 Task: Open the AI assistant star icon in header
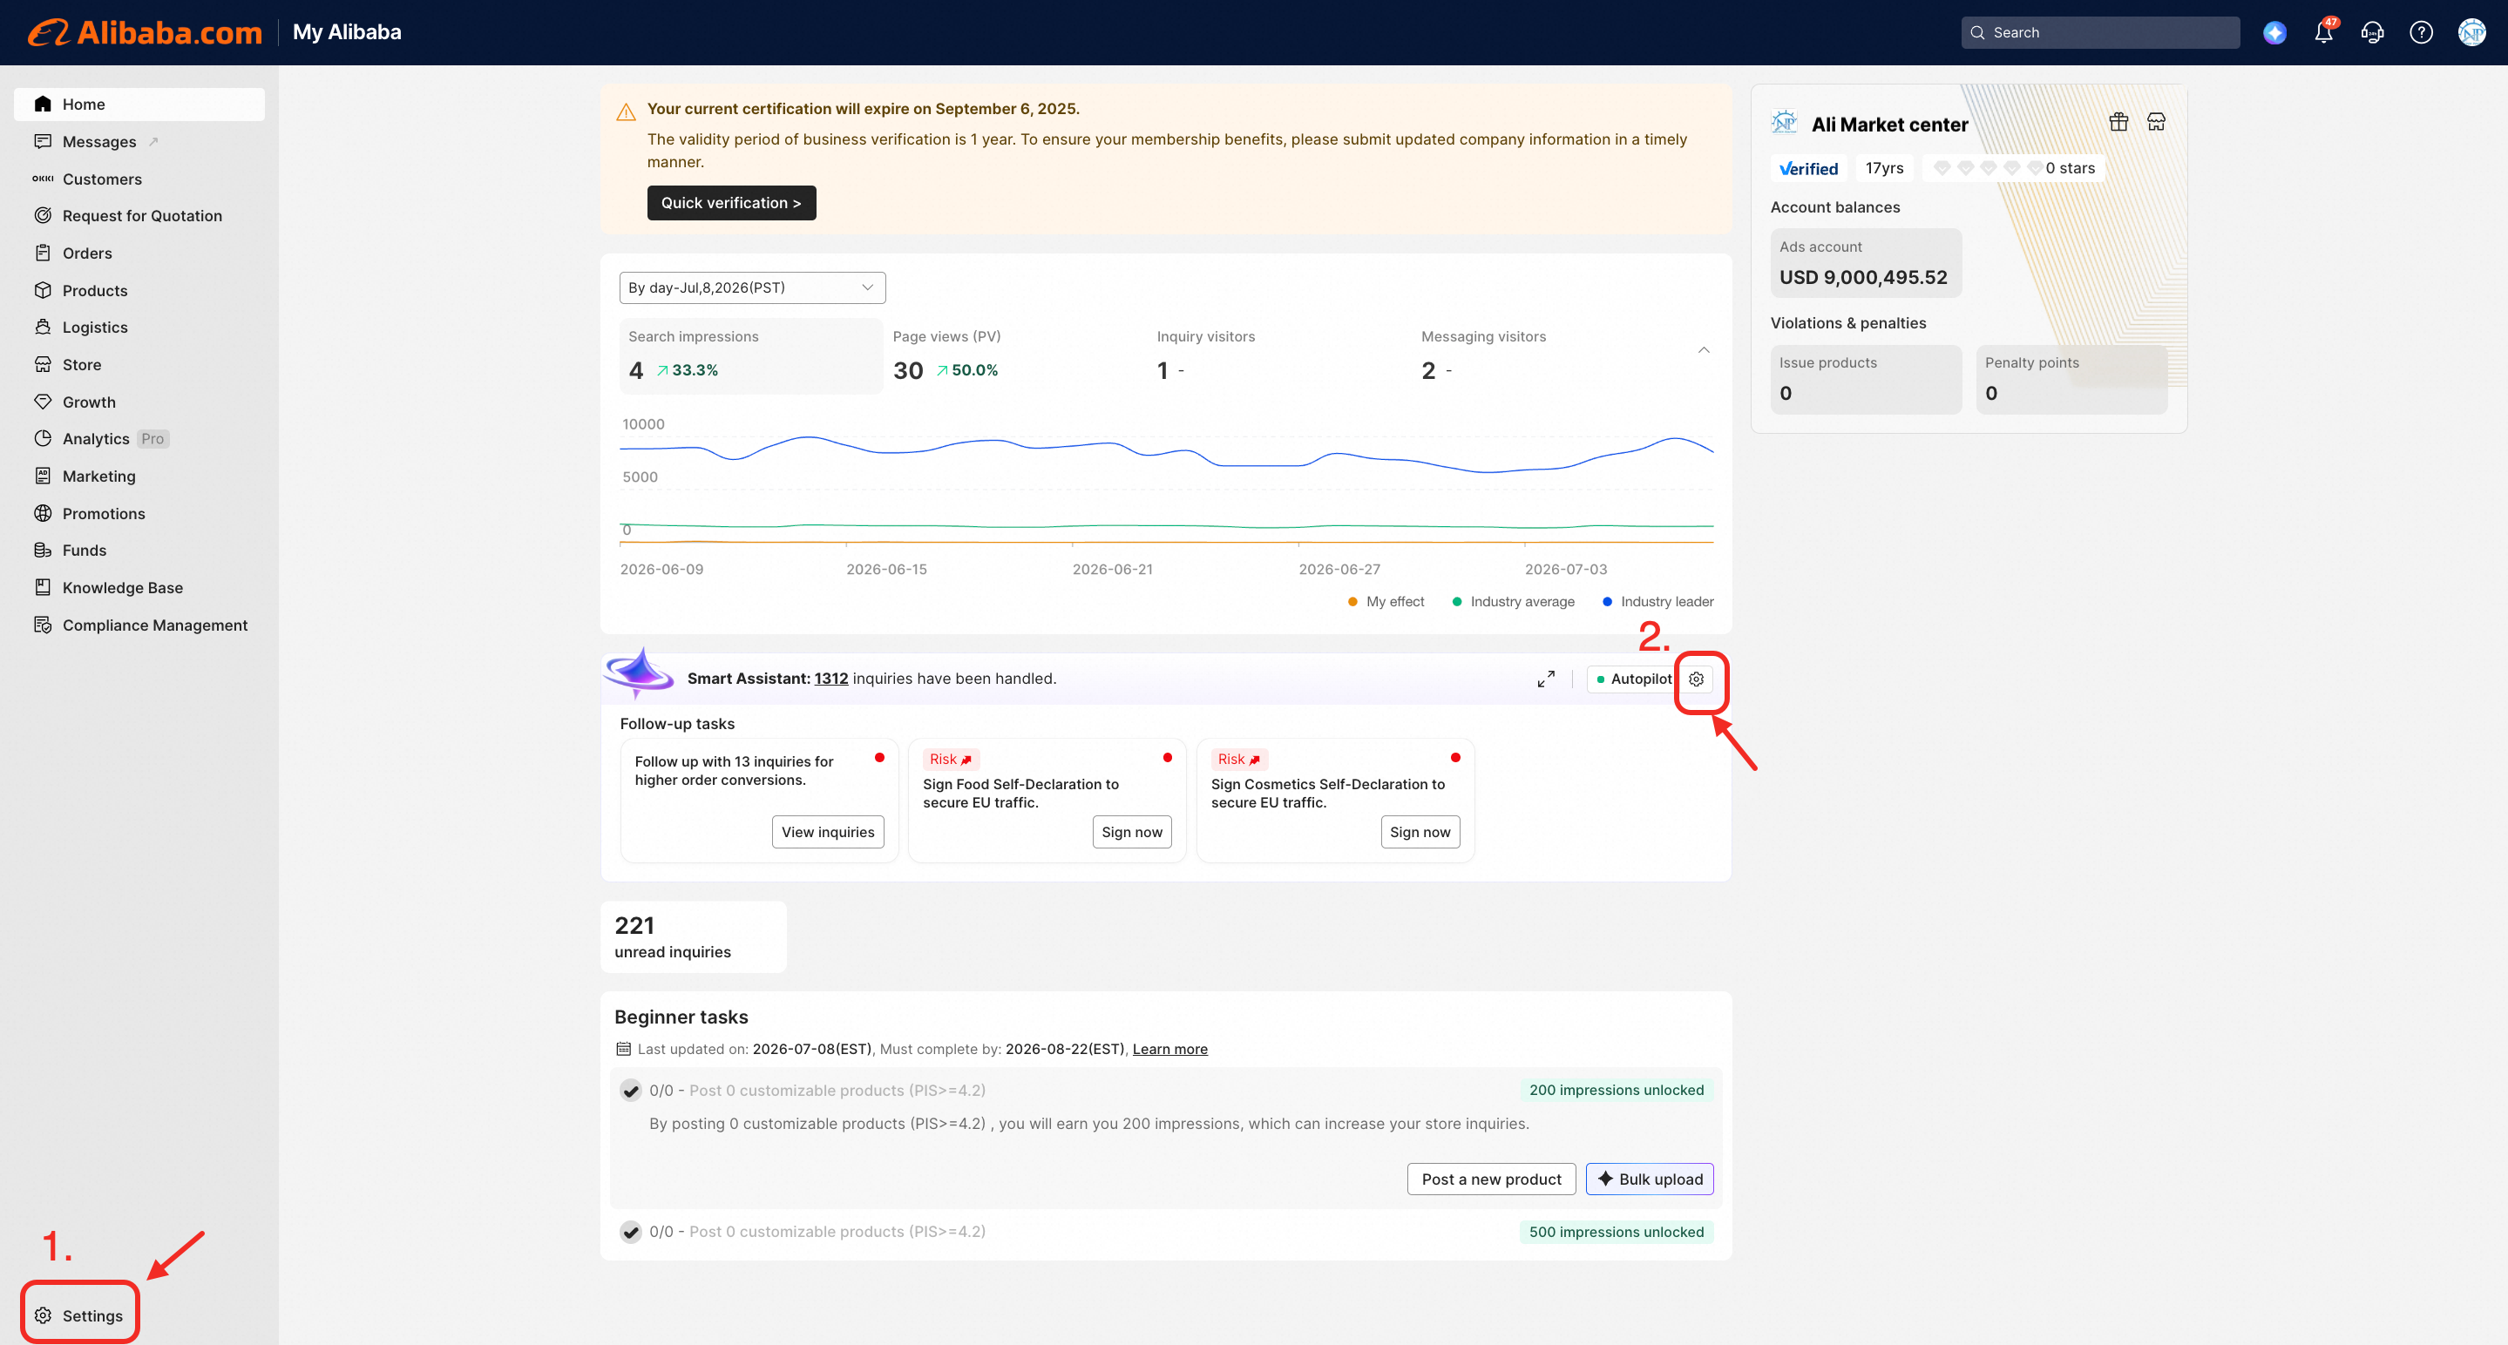pos(2274,33)
